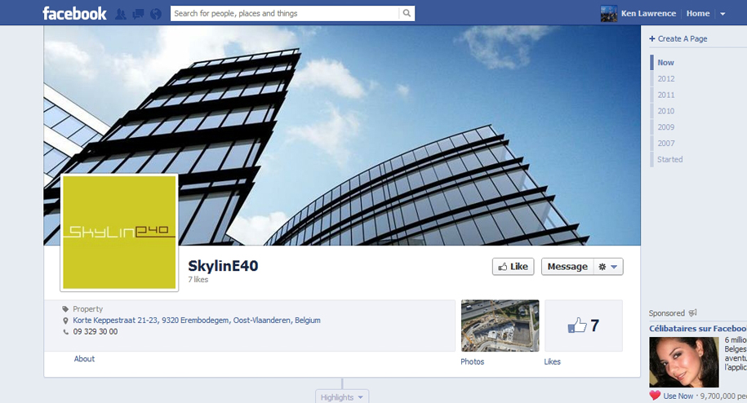Open the Photos thumbnail
Image resolution: width=747 pixels, height=403 pixels.
500,325
